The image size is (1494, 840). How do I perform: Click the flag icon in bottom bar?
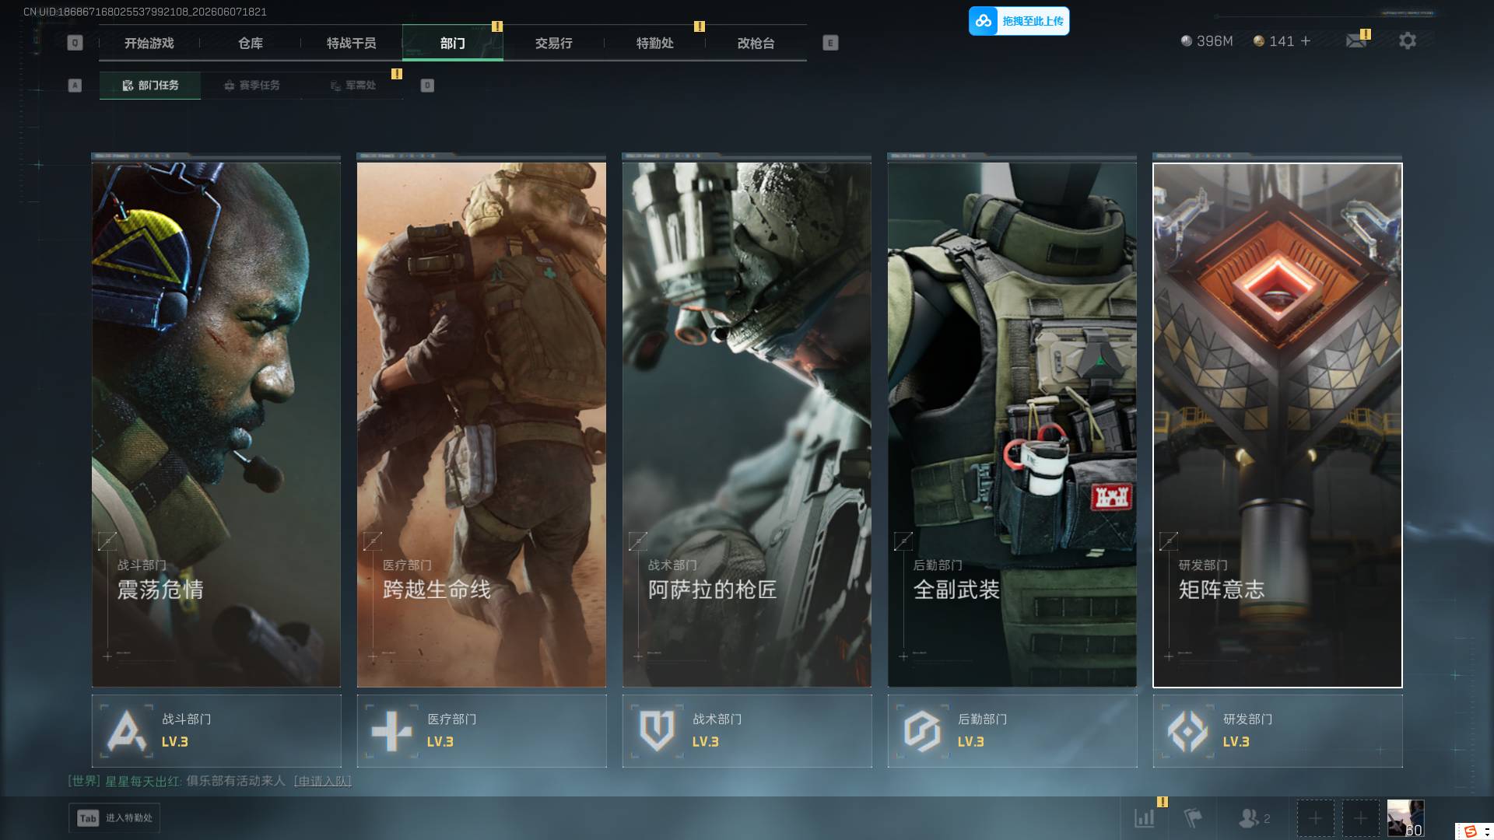tap(1193, 818)
